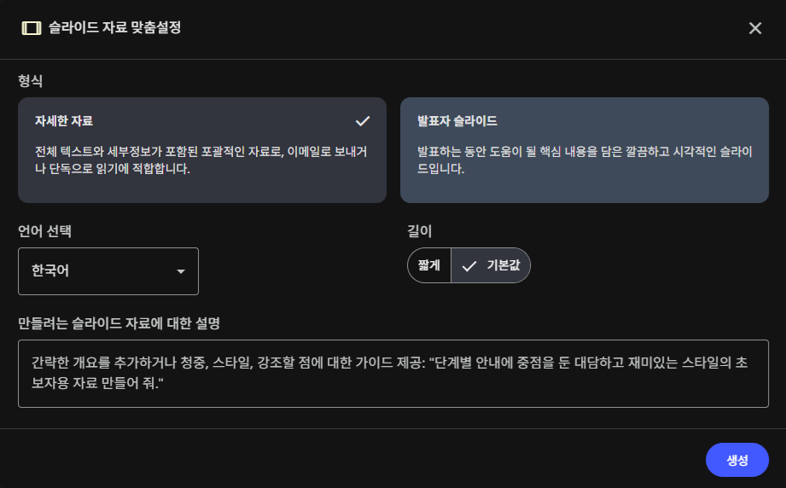The width and height of the screenshot is (786, 488).
Task: Click the 언어 선택 label
Action: point(50,230)
